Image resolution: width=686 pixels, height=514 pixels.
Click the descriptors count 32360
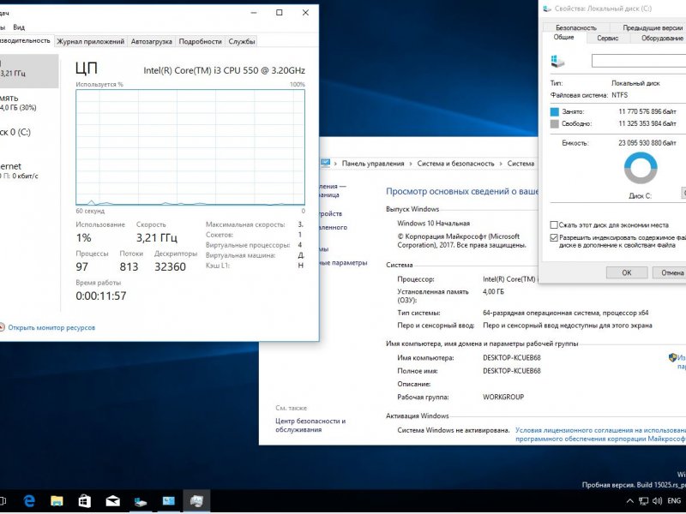[170, 266]
